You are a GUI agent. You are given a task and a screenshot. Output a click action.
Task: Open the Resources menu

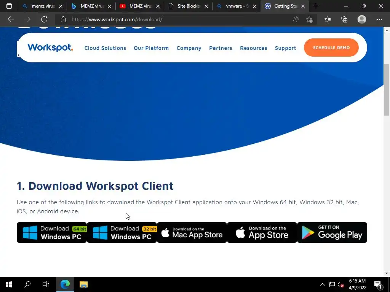[x=253, y=48]
